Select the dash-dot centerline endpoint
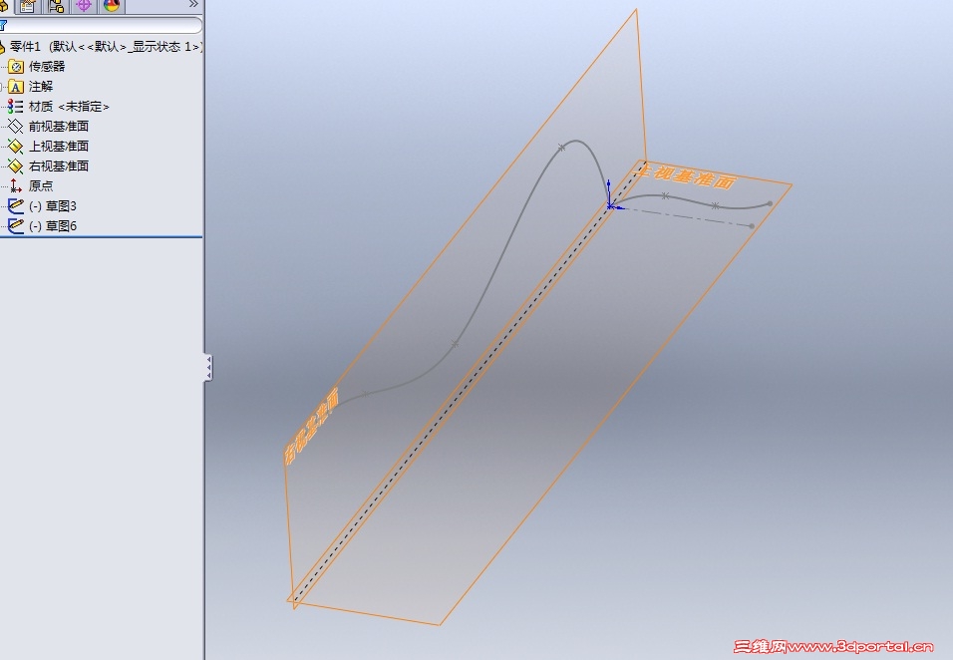The width and height of the screenshot is (953, 660). point(752,226)
